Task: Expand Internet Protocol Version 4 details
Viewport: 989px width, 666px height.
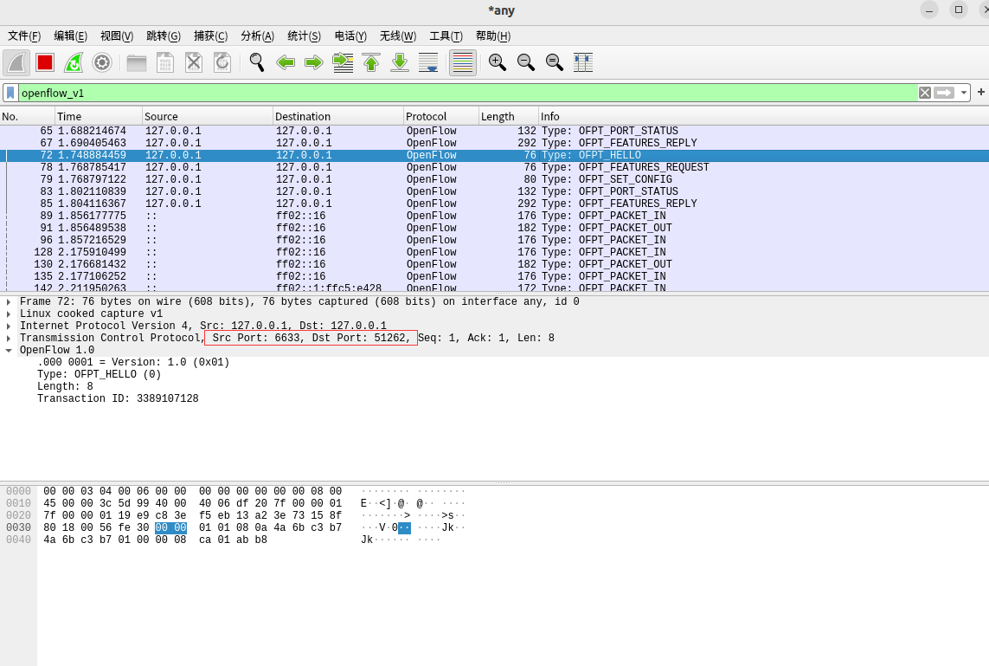Action: (9, 326)
